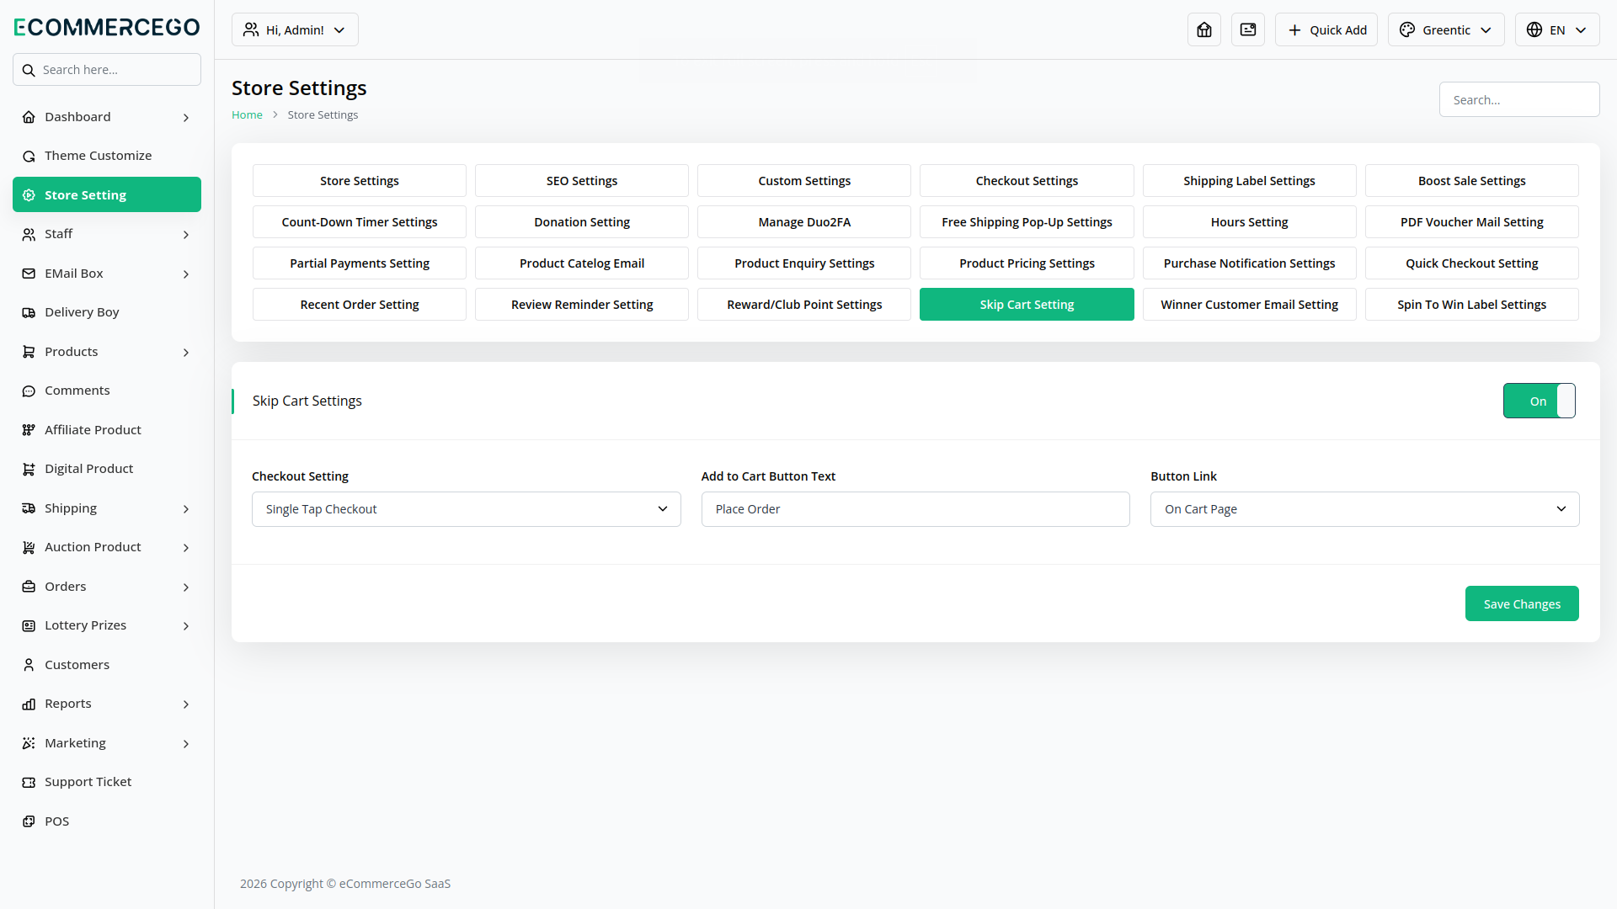The width and height of the screenshot is (1617, 909).
Task: Open the store front icon in header
Action: pyautogui.click(x=1204, y=29)
